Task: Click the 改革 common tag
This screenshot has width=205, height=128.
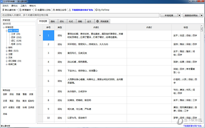Action: 31,94
